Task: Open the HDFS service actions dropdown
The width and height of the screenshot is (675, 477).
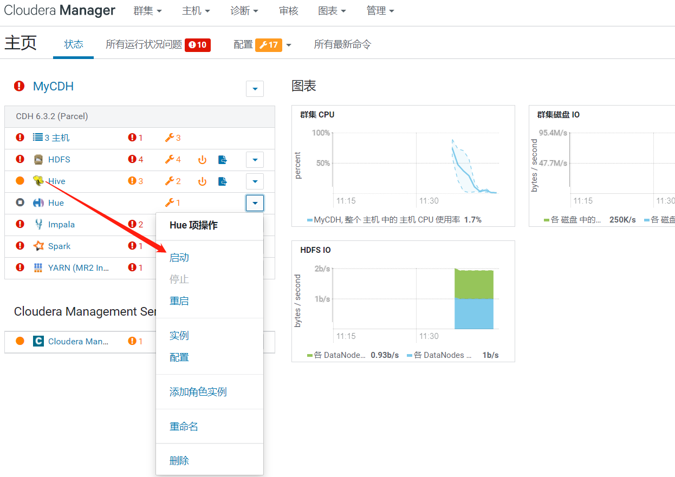Action: pyautogui.click(x=255, y=160)
